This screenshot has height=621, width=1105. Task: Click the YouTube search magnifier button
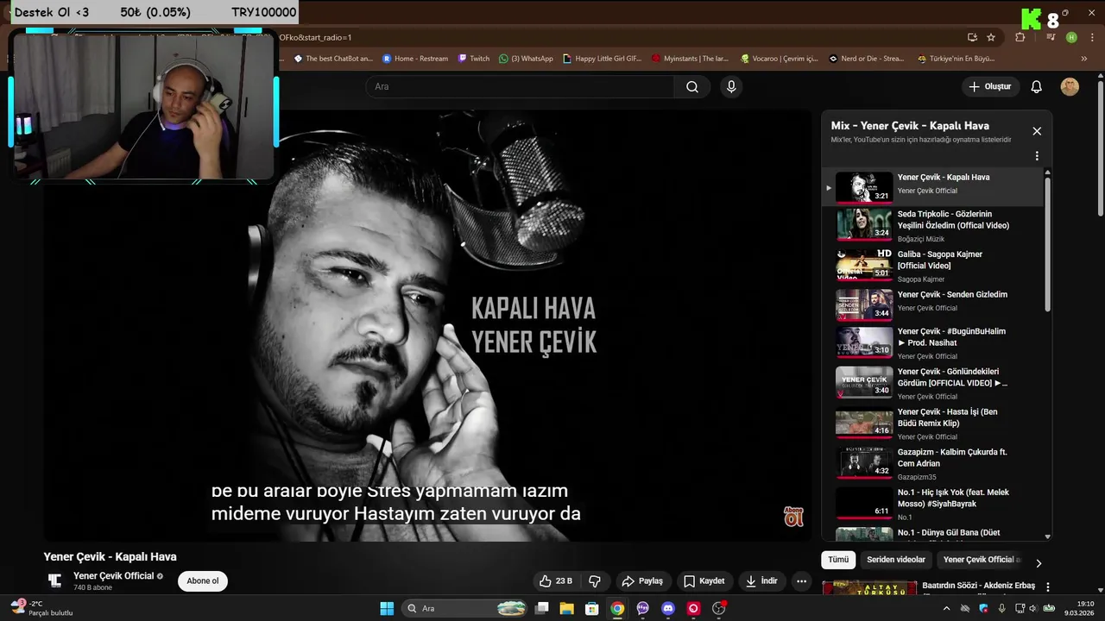click(x=692, y=86)
